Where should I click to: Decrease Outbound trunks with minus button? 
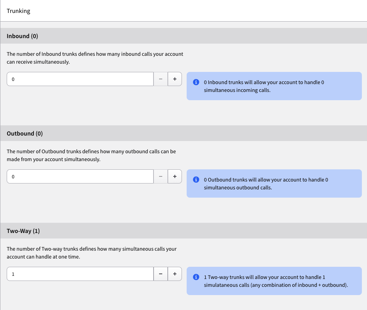(x=161, y=176)
